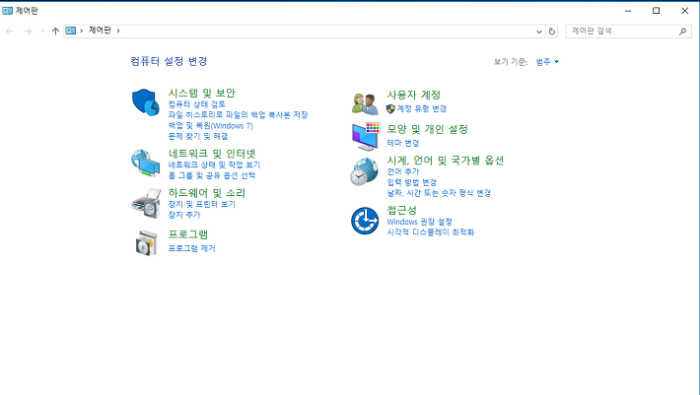Open 홈 그룹 및 공유 옵션 선택
700x395 pixels.
(x=212, y=175)
